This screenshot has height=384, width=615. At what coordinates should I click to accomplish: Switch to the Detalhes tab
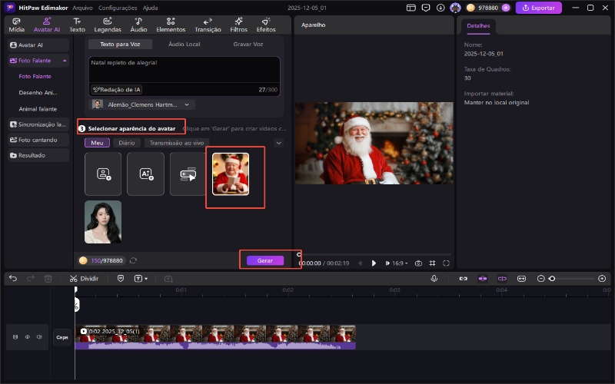pos(478,26)
